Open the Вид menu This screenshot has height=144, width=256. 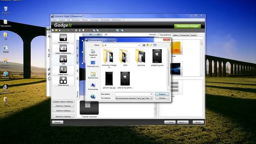pos(68,20)
